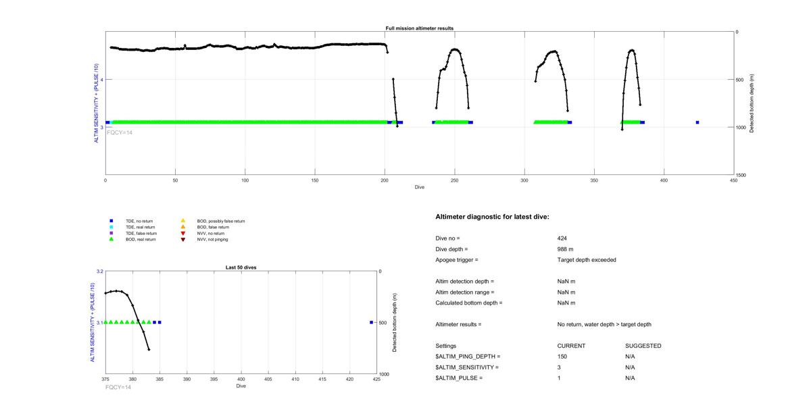Click the 'TDE, no return' legend label
Image resolution: width=811 pixels, height=420 pixels.
pos(138,221)
